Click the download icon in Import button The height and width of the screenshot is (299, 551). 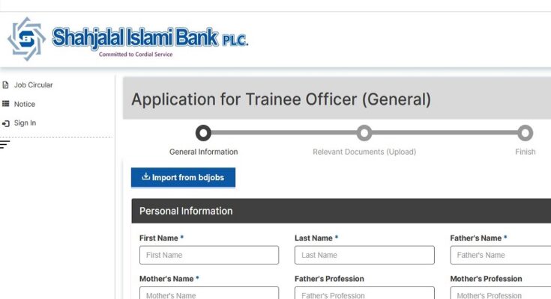[145, 177]
